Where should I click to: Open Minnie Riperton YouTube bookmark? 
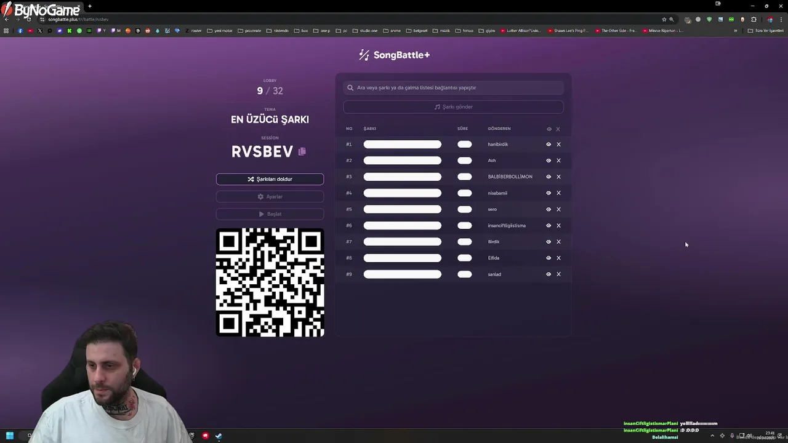click(663, 31)
